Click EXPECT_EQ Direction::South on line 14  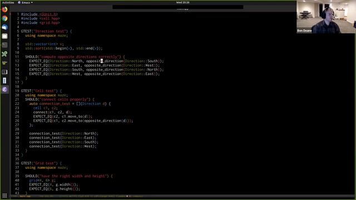(x=96, y=69)
